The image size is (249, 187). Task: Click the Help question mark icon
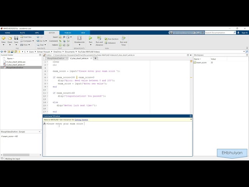tap(198, 33)
